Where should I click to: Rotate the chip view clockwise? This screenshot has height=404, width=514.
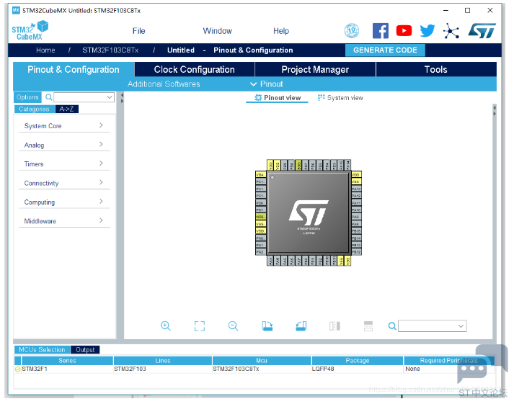pos(267,326)
